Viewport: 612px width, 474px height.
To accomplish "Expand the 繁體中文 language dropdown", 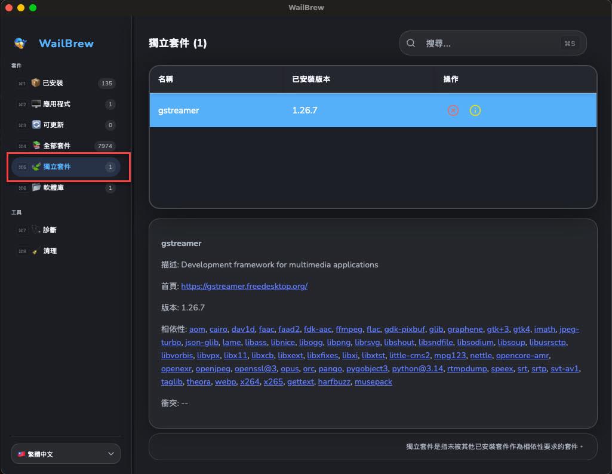I will click(66, 454).
